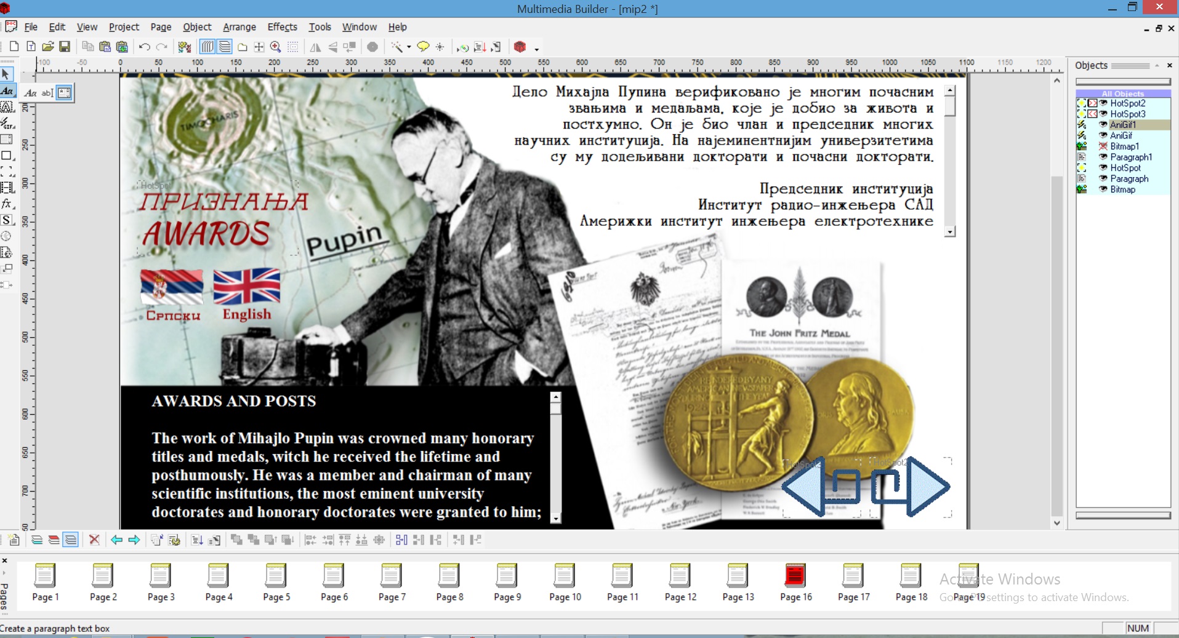Click the open folder icon in toolbar

(48, 47)
